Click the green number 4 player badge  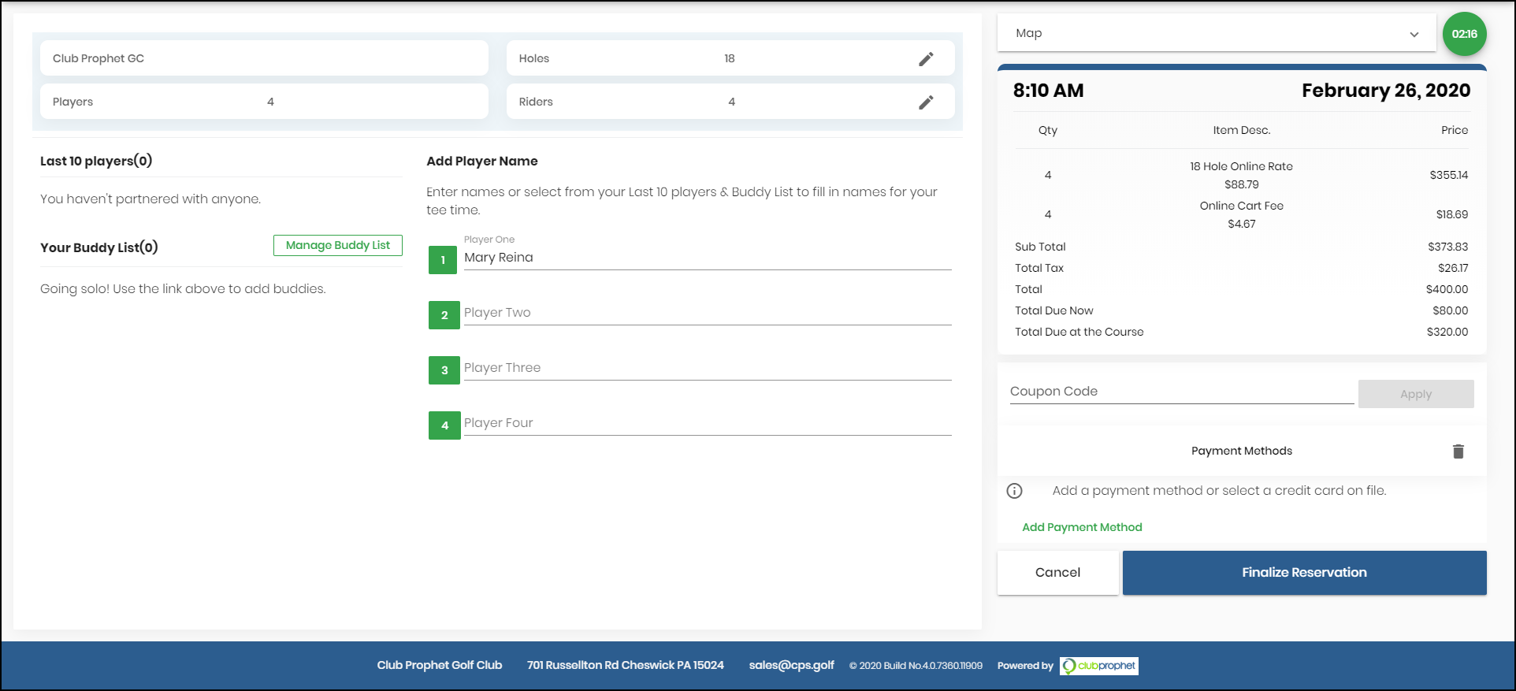pyautogui.click(x=444, y=425)
